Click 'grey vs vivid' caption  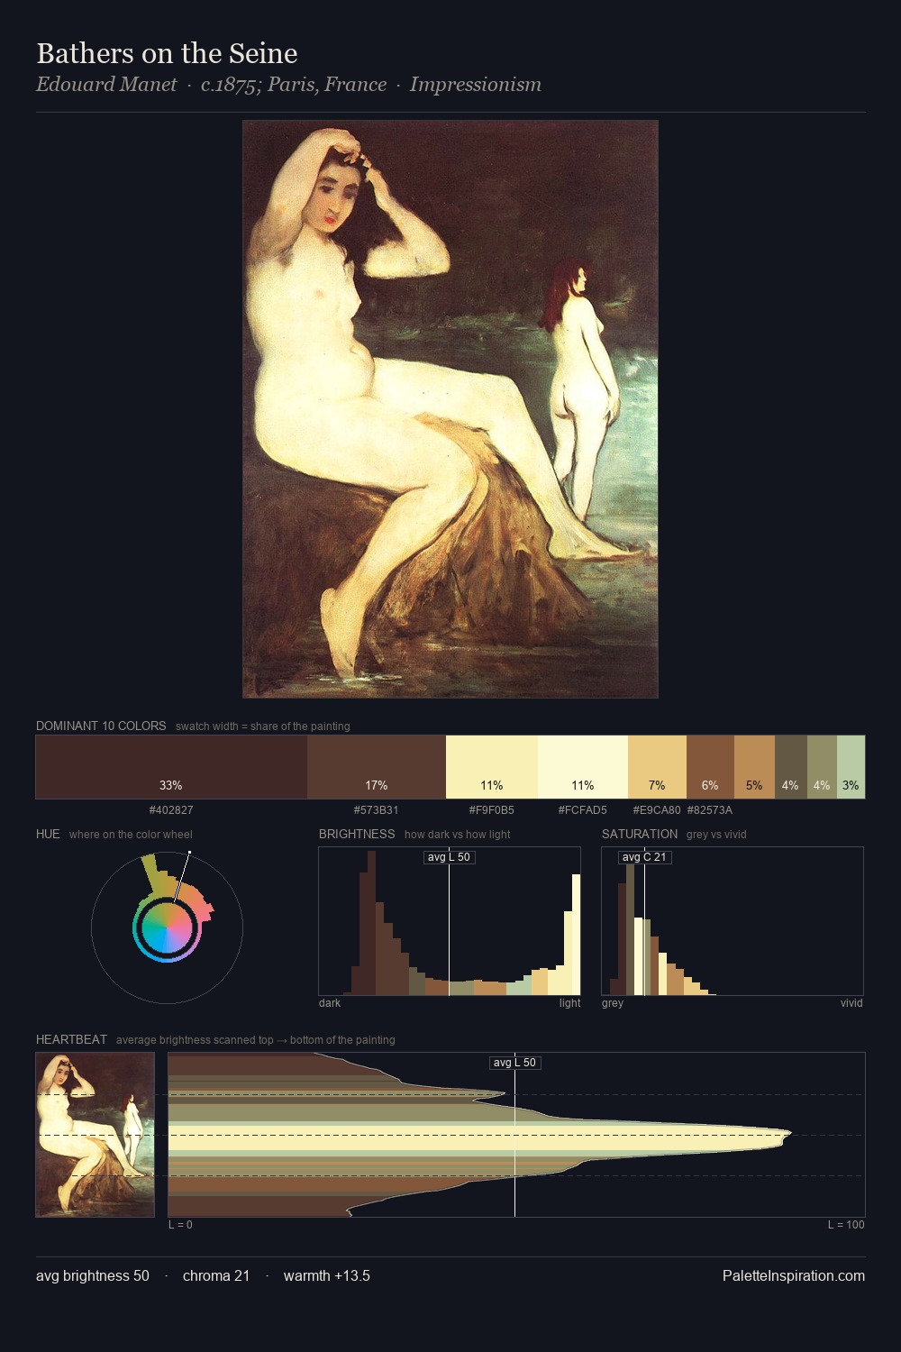716,835
